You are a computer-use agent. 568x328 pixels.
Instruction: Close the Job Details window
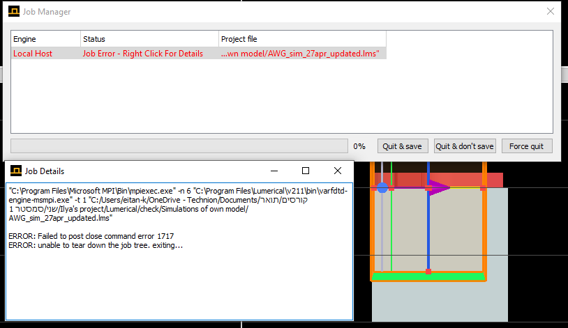pyautogui.click(x=338, y=171)
